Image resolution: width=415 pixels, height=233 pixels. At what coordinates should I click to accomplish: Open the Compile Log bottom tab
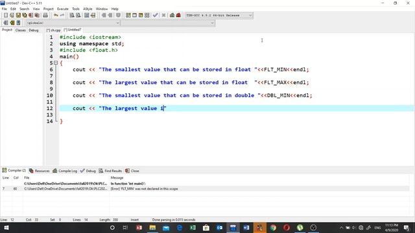click(65, 171)
